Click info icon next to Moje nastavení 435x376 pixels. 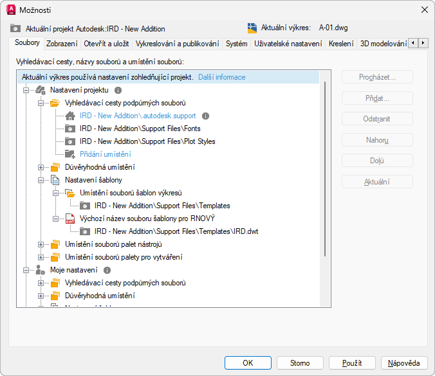coord(107,271)
